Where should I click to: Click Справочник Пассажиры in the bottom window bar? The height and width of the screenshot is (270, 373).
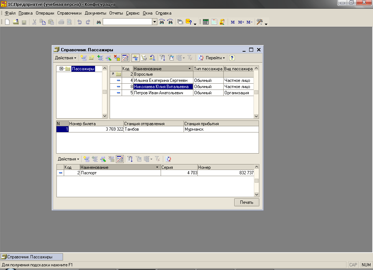[x=31, y=257]
